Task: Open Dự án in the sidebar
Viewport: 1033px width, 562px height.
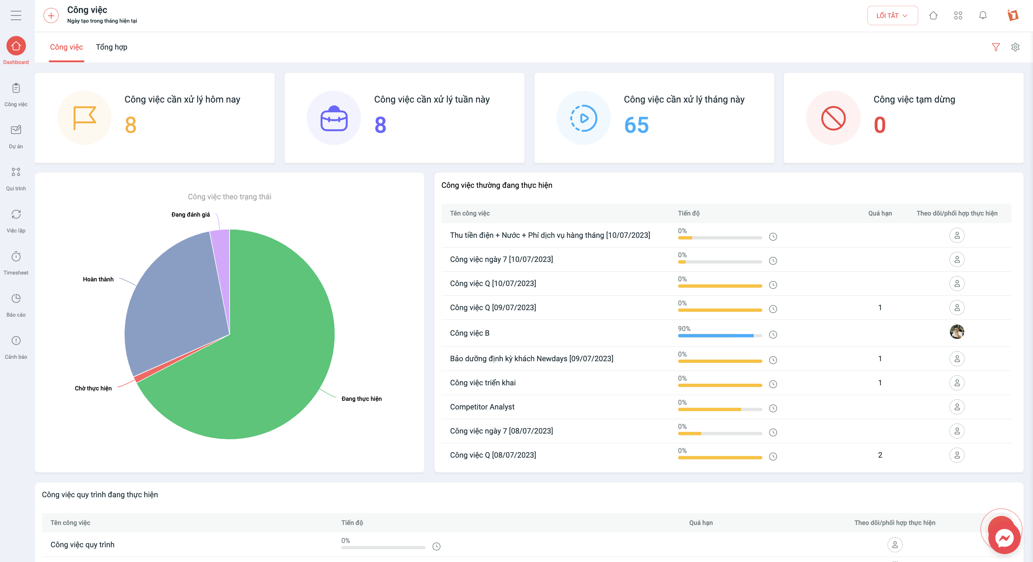Action: (16, 137)
